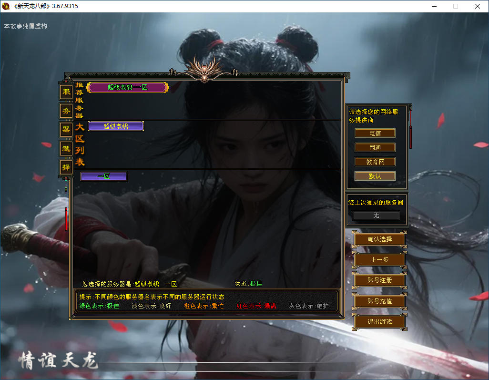
Task: Click the hint text about server name colors
Action: (152, 297)
